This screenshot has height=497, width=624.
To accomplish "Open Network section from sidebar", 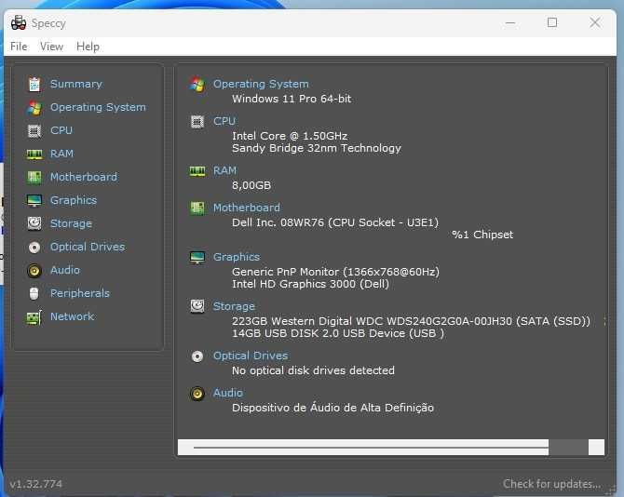I will tap(72, 316).
